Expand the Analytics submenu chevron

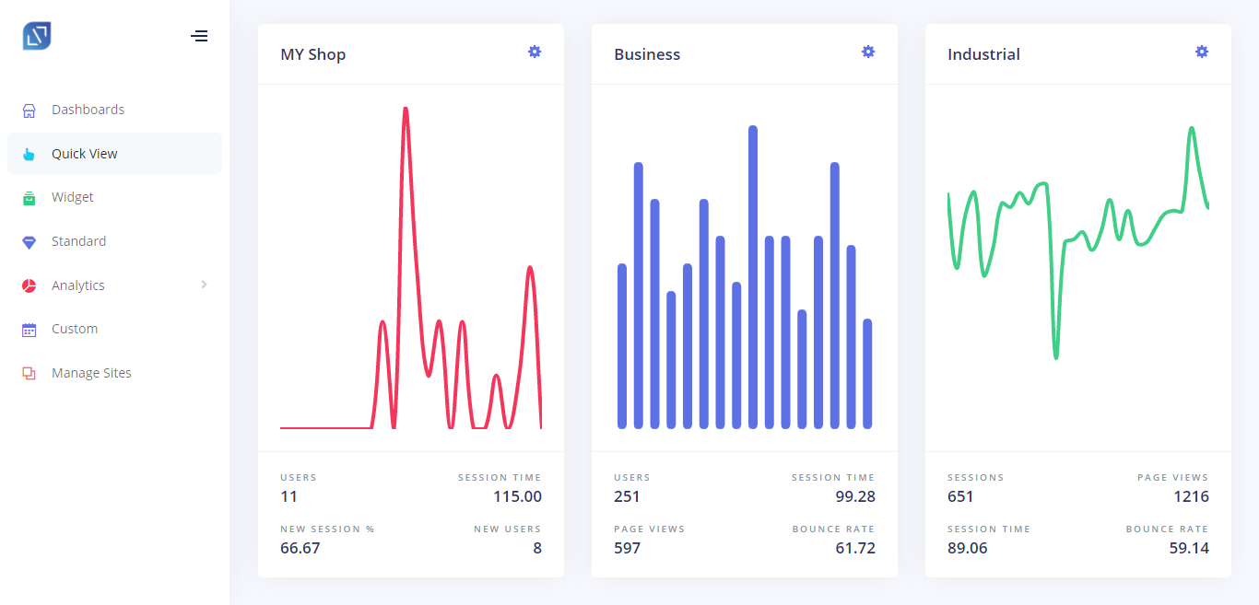(204, 285)
